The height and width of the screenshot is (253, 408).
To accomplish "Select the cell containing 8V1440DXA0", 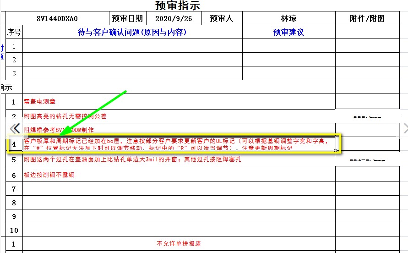I will coord(57,18).
